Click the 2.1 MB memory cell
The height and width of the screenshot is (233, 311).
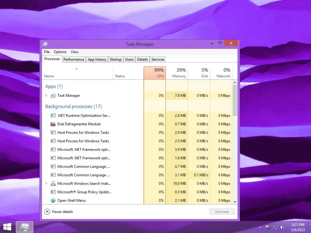[177, 201]
